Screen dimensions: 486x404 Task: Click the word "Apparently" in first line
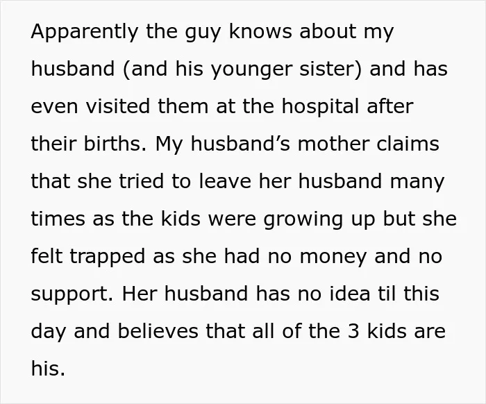(x=84, y=32)
